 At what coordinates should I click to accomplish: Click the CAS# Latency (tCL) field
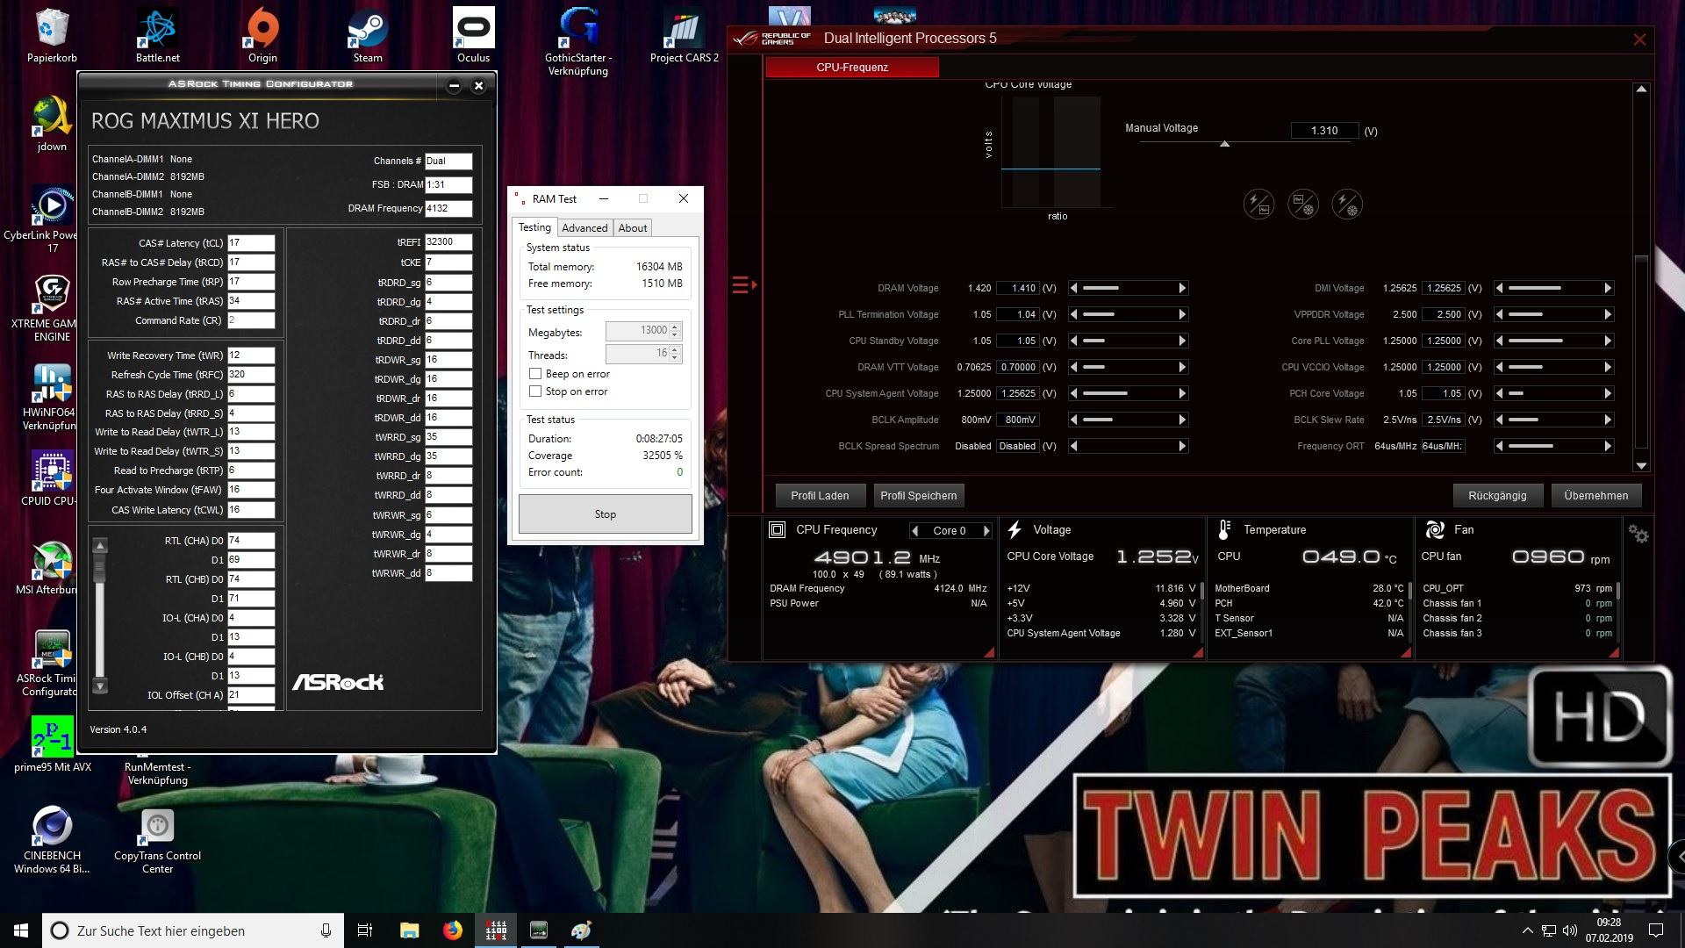(251, 243)
